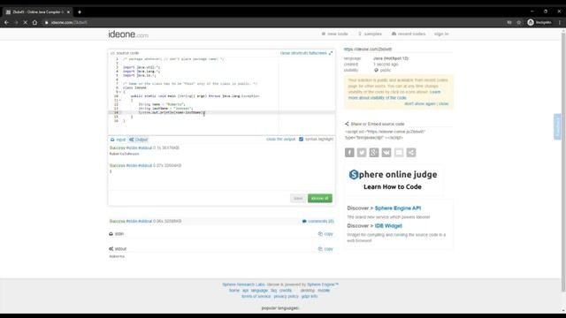
Task: Open gdpr info footer link
Action: pyautogui.click(x=310, y=297)
